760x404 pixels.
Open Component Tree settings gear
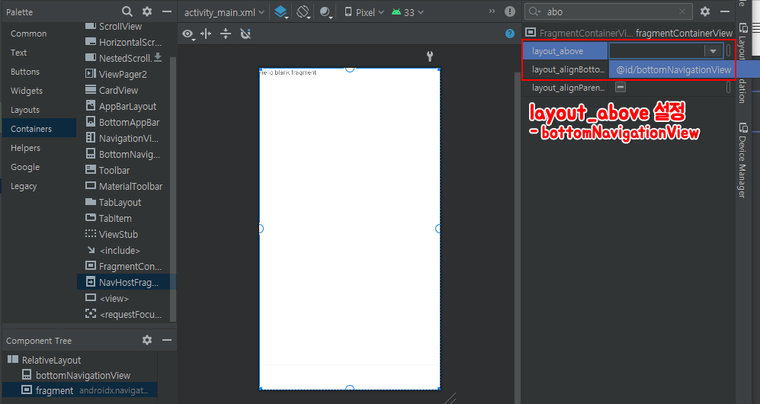147,340
